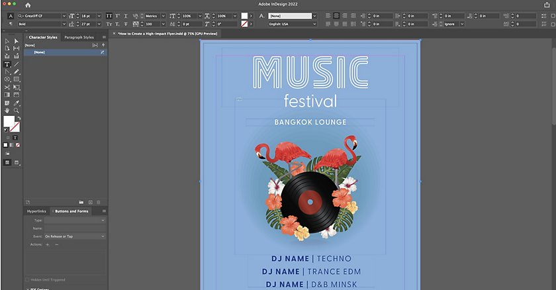
Task: Select the Note tool
Action: coord(7,103)
